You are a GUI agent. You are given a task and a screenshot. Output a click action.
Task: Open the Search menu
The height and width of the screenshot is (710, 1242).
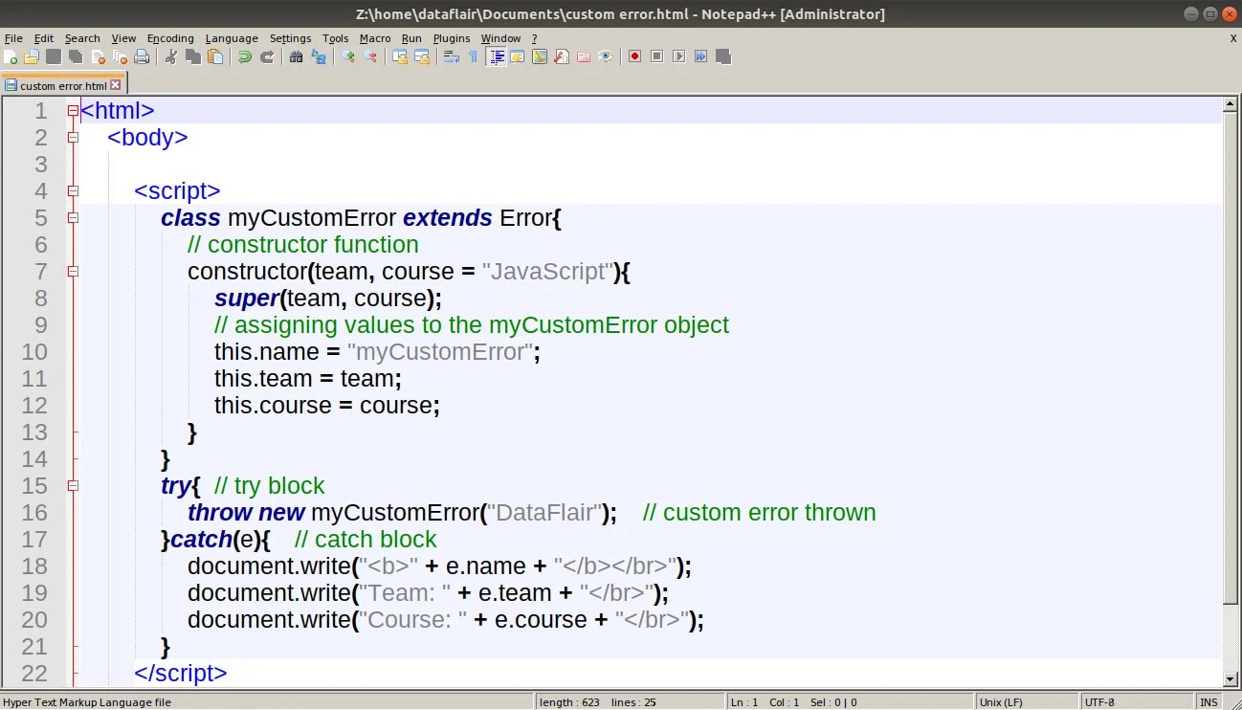click(x=82, y=38)
